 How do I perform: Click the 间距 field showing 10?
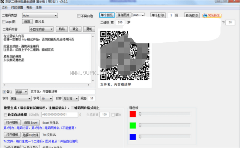[x=92, y=98]
